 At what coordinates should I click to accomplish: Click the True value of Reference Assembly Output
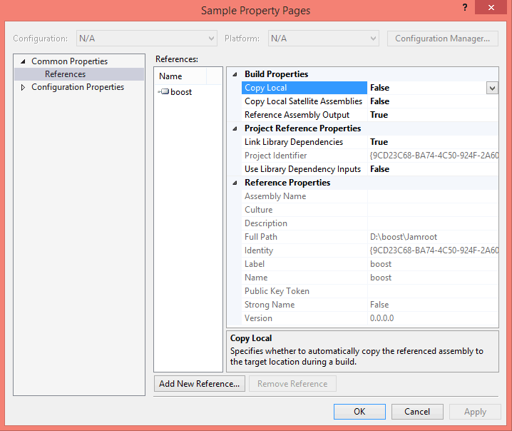click(379, 115)
